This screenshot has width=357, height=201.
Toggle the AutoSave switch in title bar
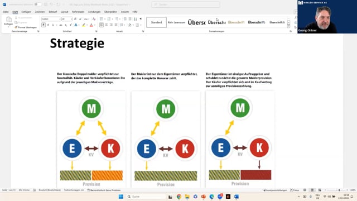(38, 4)
